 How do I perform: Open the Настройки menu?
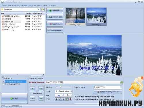click(x=42, y=5)
